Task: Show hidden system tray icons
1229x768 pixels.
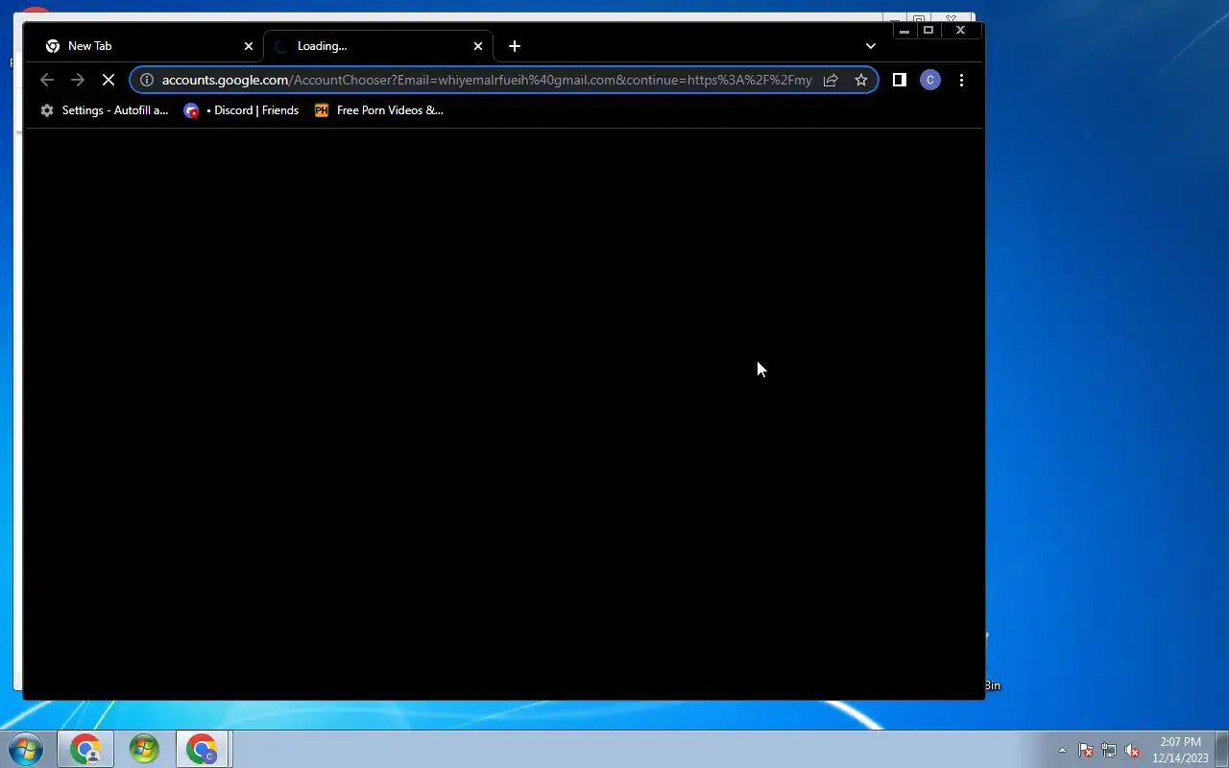Action: click(1062, 750)
